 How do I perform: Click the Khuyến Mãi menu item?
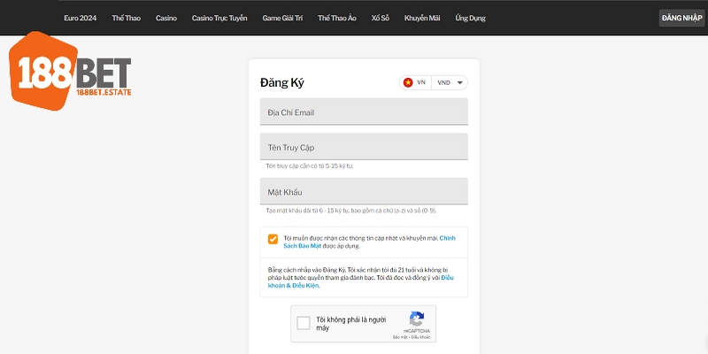coord(422,18)
